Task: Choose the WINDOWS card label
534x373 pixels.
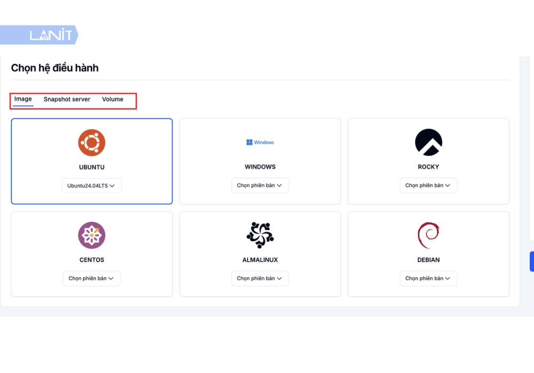Action: tap(260, 167)
